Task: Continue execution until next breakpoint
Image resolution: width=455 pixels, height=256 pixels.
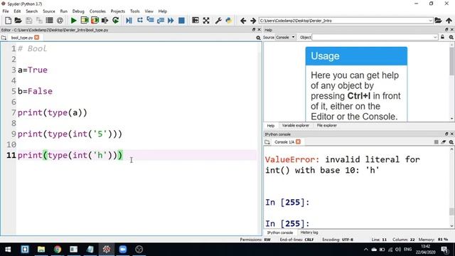Action: click(171, 21)
